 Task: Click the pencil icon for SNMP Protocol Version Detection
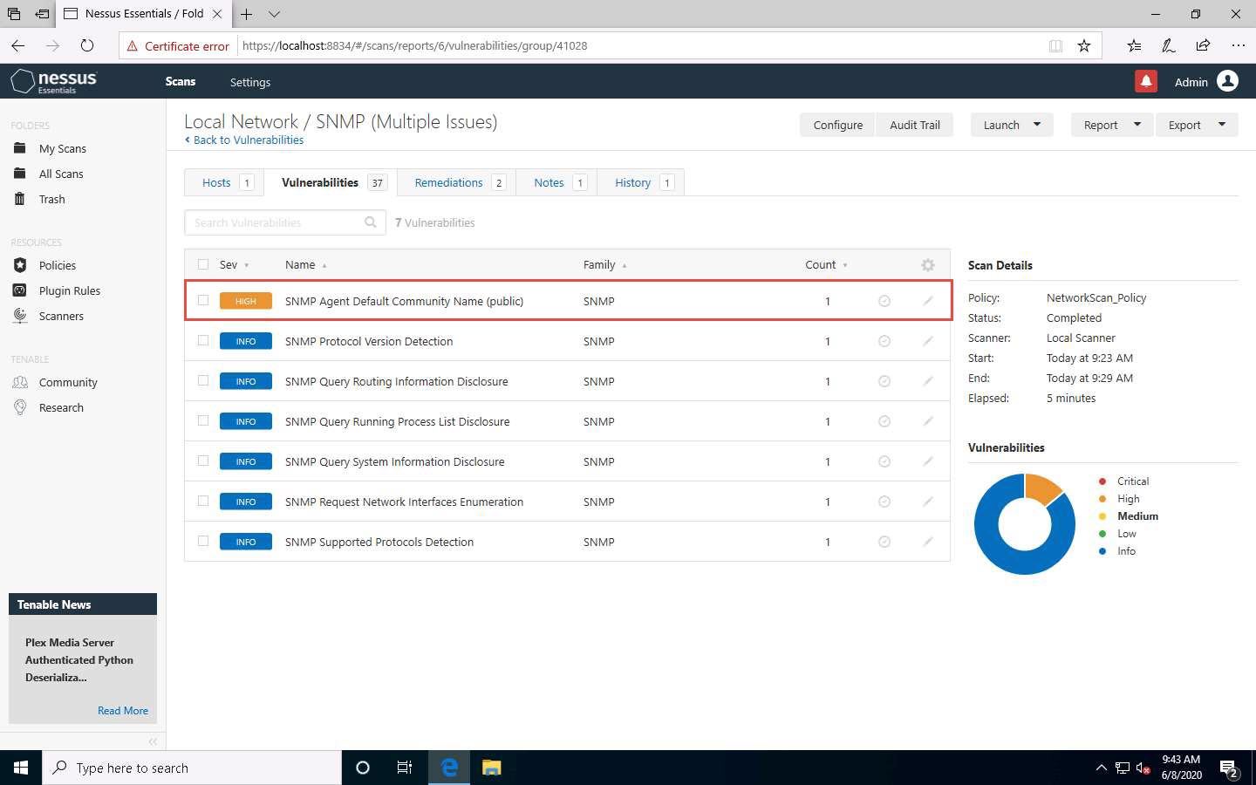[928, 341]
